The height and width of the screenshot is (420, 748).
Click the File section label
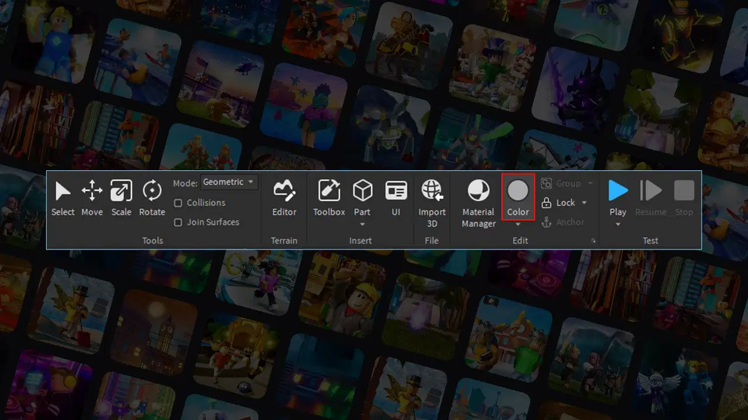pos(432,240)
